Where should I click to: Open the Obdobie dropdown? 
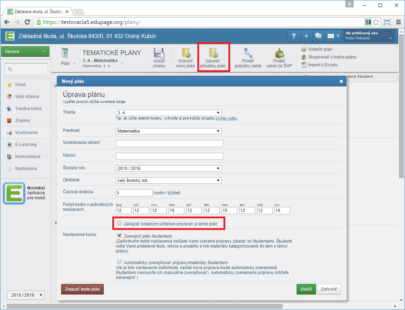pos(169,181)
